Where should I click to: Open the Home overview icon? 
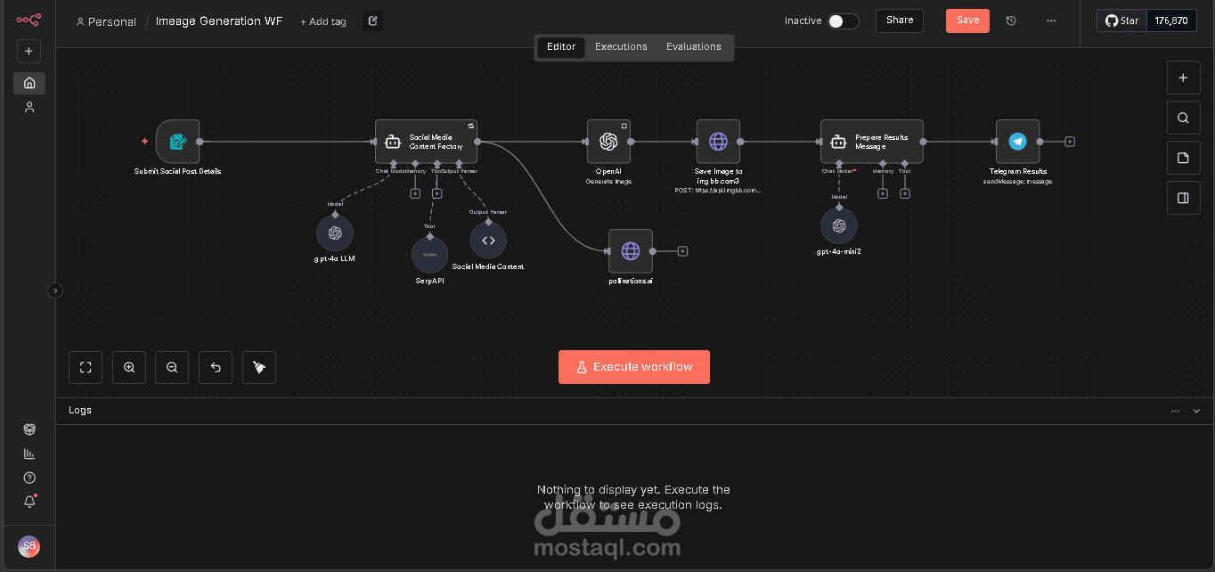coord(29,83)
